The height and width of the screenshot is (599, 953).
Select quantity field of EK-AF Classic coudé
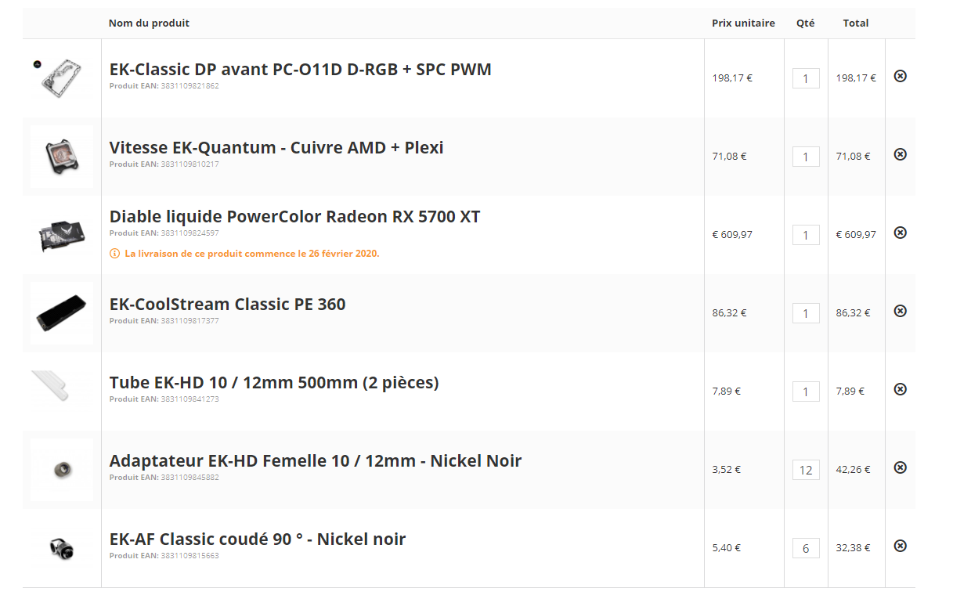point(806,548)
